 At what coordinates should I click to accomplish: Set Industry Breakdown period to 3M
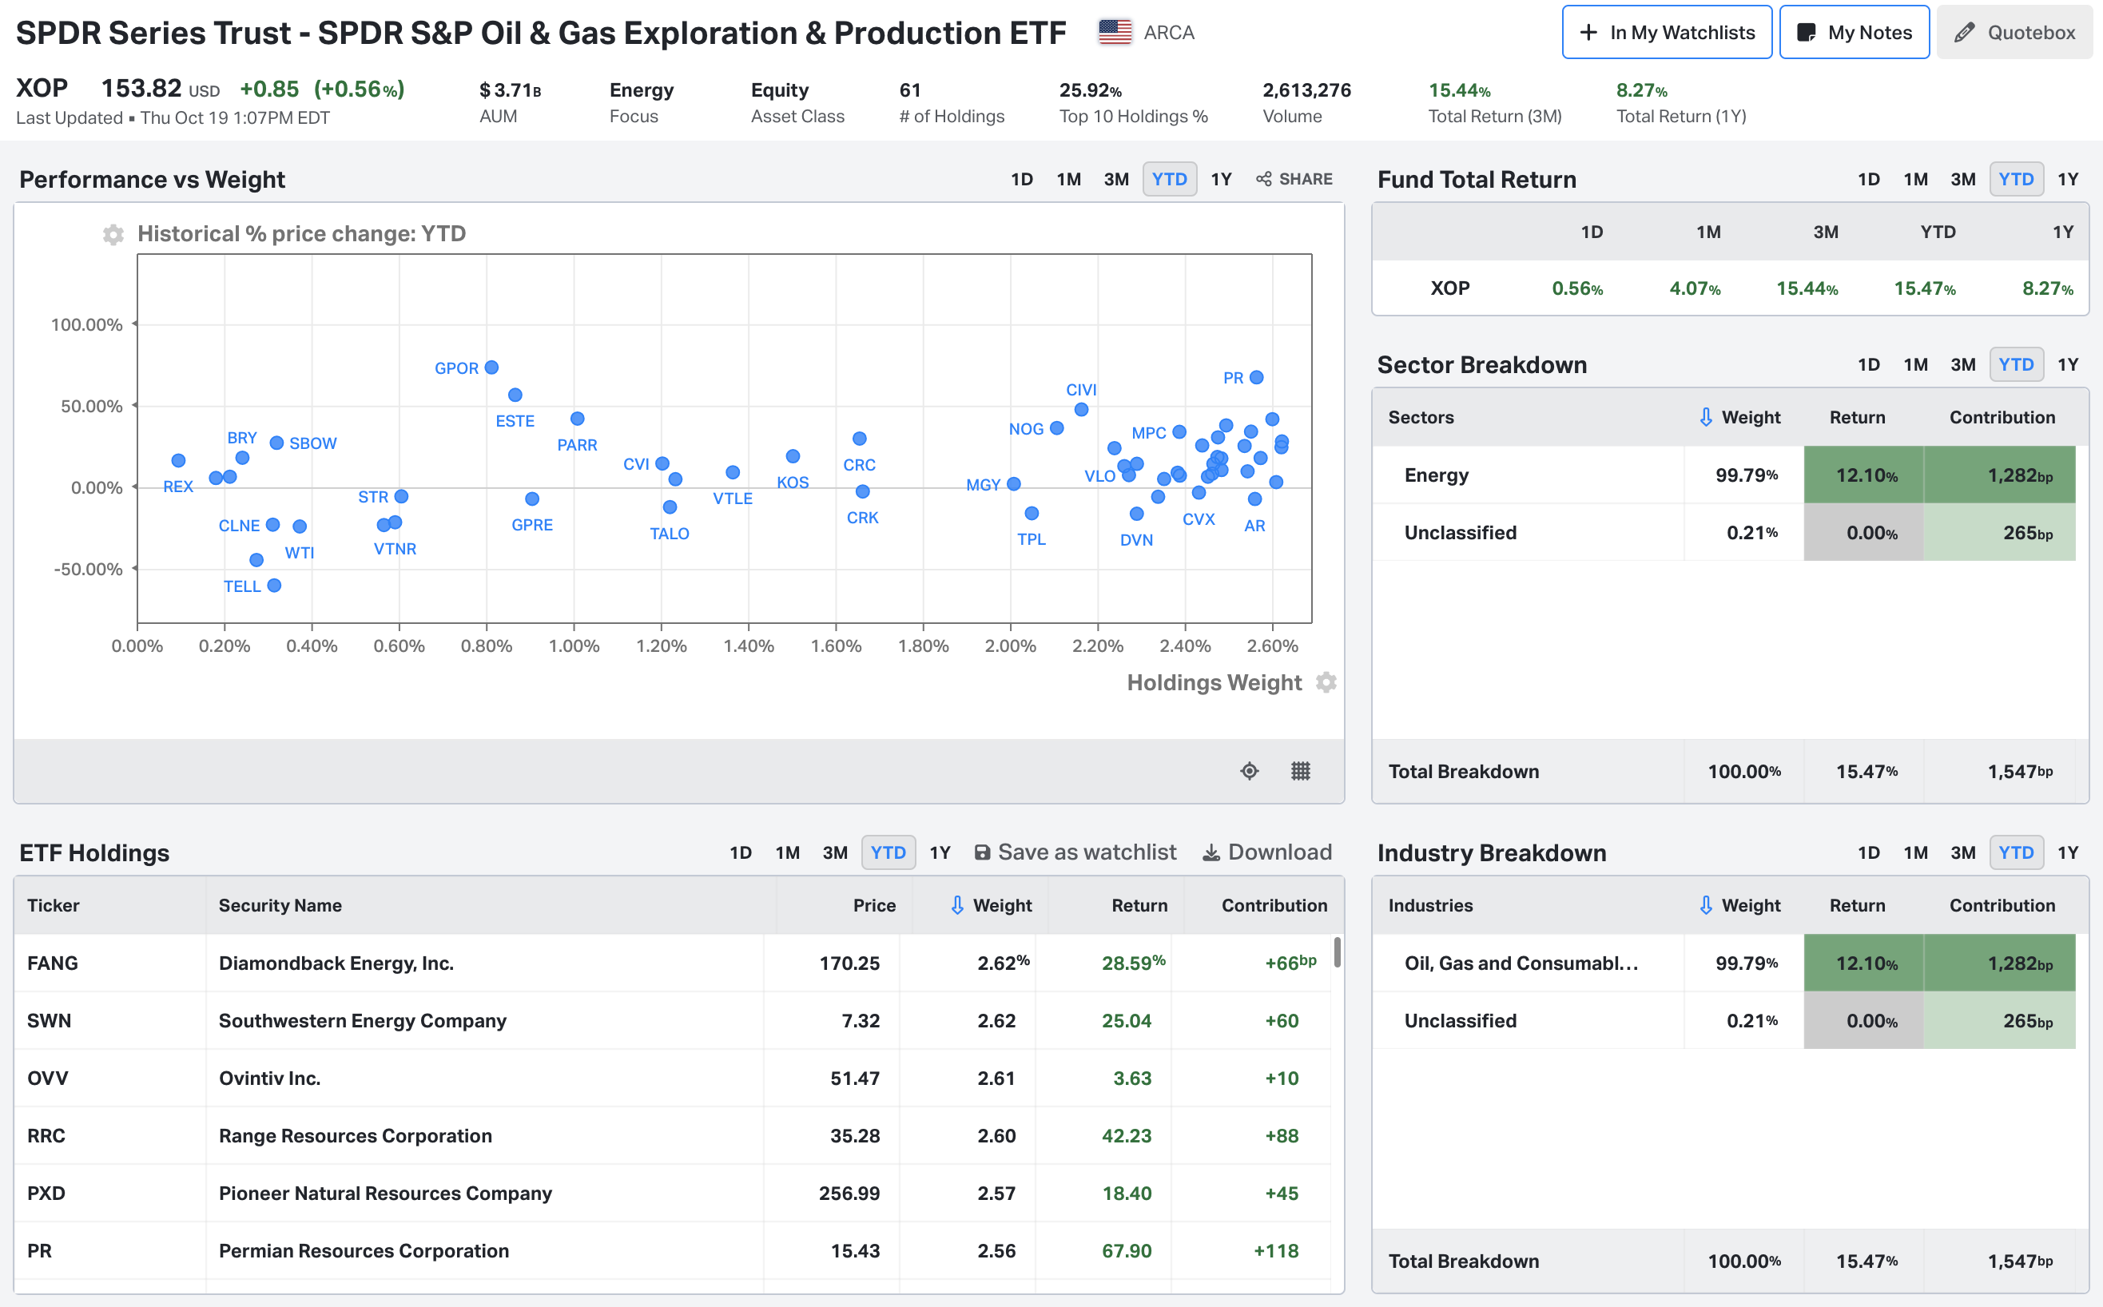(1963, 852)
